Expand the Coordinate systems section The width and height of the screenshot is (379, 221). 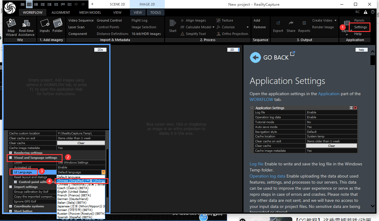point(11,206)
